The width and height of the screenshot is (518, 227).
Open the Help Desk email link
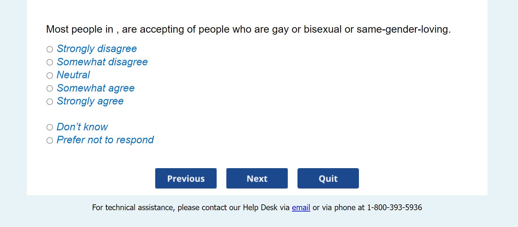pos(301,208)
